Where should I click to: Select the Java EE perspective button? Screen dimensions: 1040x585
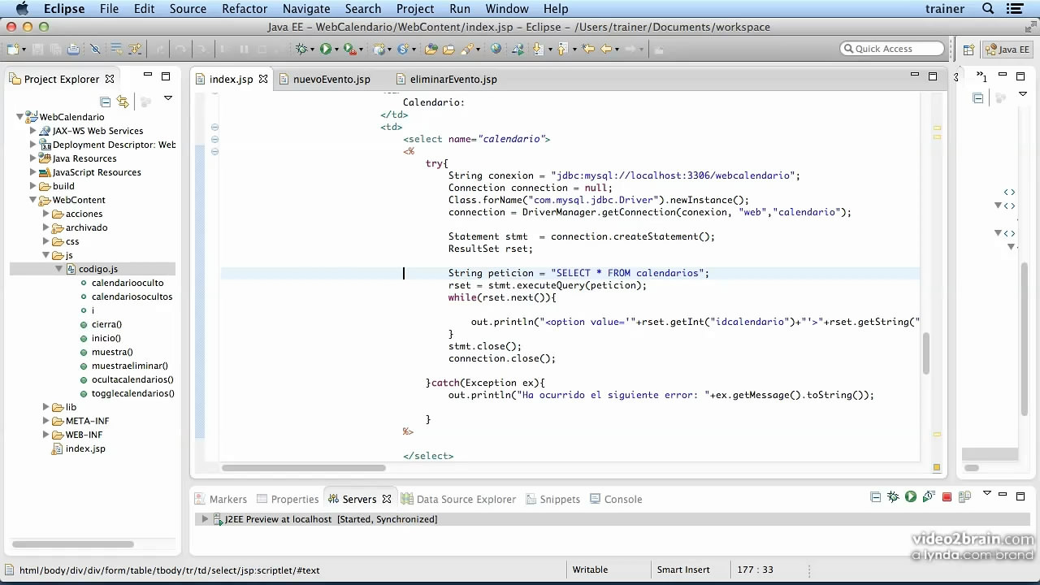click(x=1007, y=50)
